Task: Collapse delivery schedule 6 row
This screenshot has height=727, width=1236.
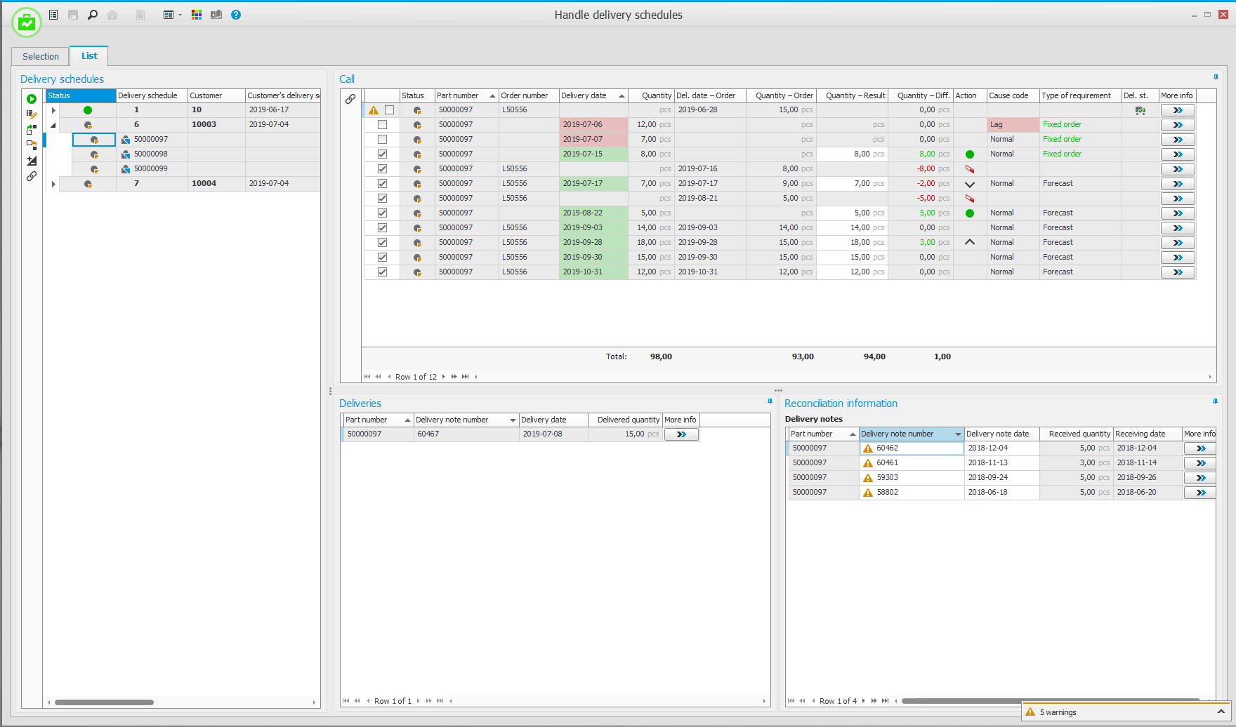Action: point(53,125)
